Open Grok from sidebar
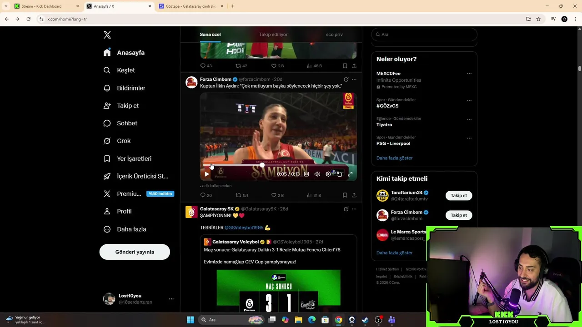 [117, 141]
